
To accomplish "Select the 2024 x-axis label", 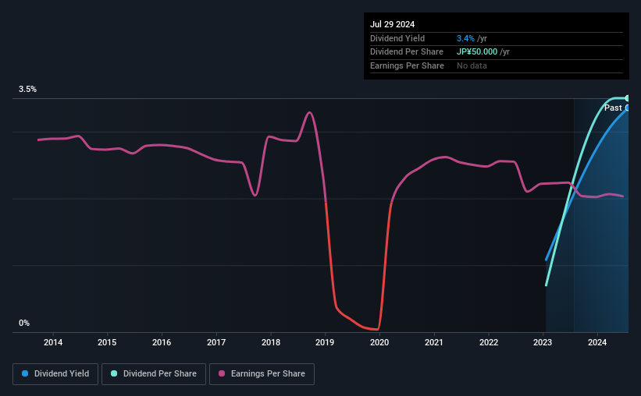I will tap(597, 342).
